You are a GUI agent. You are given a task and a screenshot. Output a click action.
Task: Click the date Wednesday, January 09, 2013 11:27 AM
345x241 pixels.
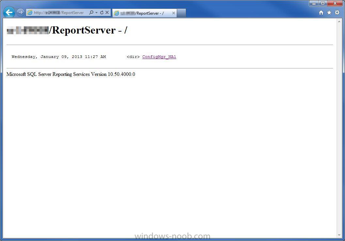59,57
